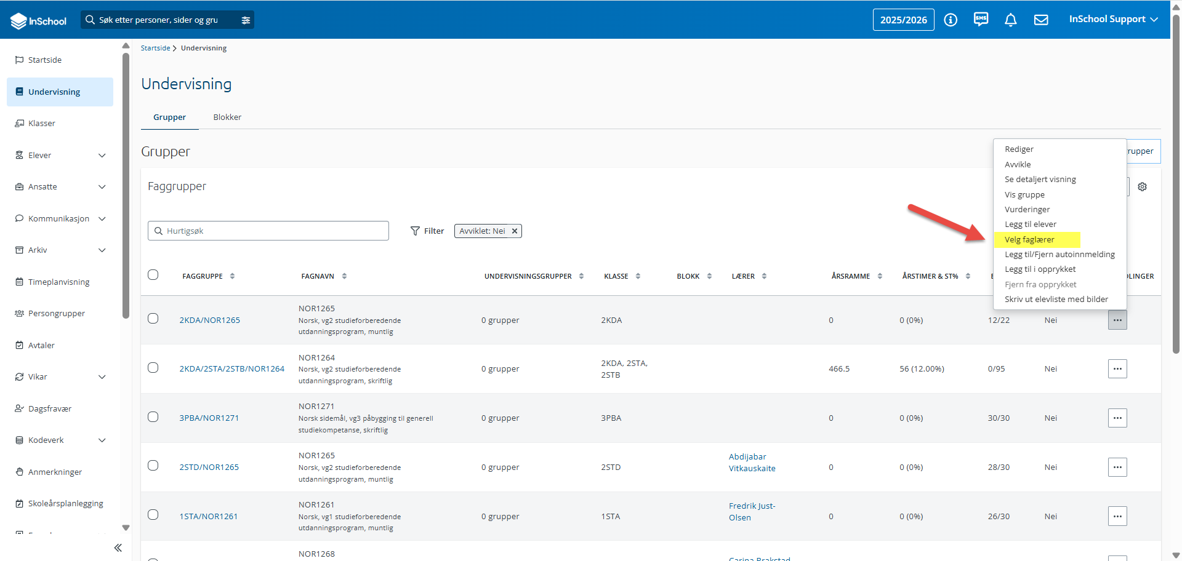Select the 2STD/NOR1265 row checkbox
The image size is (1182, 561).
click(x=153, y=465)
